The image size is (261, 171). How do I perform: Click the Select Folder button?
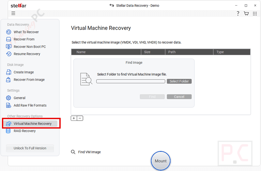pyautogui.click(x=179, y=81)
